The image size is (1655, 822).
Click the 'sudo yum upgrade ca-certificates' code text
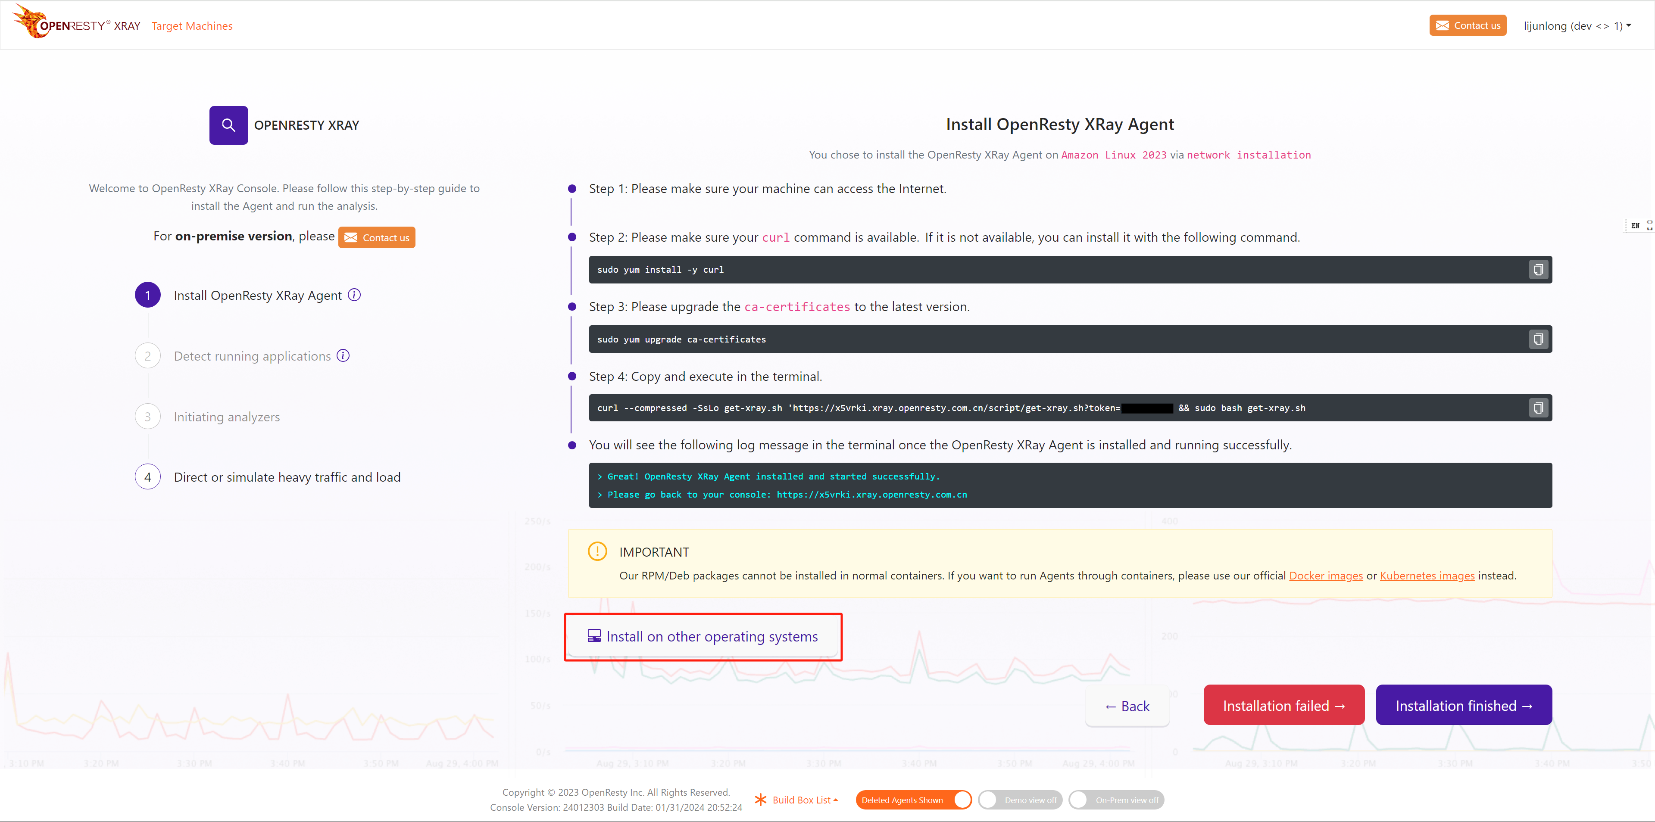point(682,339)
